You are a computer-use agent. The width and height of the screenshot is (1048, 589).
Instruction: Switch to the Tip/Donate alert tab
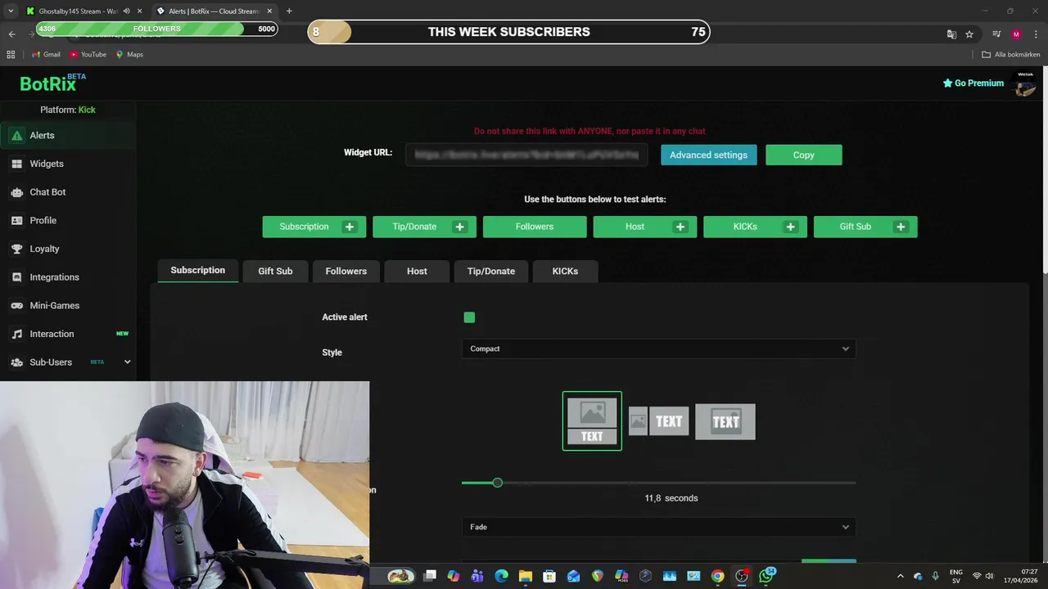(x=491, y=272)
